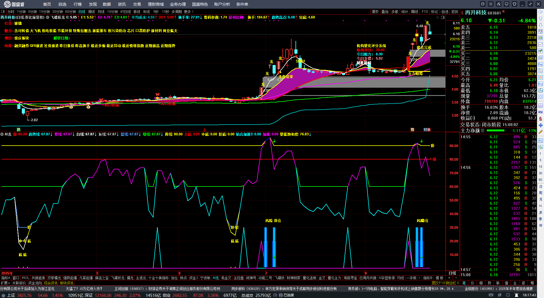Image resolution: width=544 pixels, height=298 pixels.
Task: Expand 指标B indicator group
Action: click(428, 278)
